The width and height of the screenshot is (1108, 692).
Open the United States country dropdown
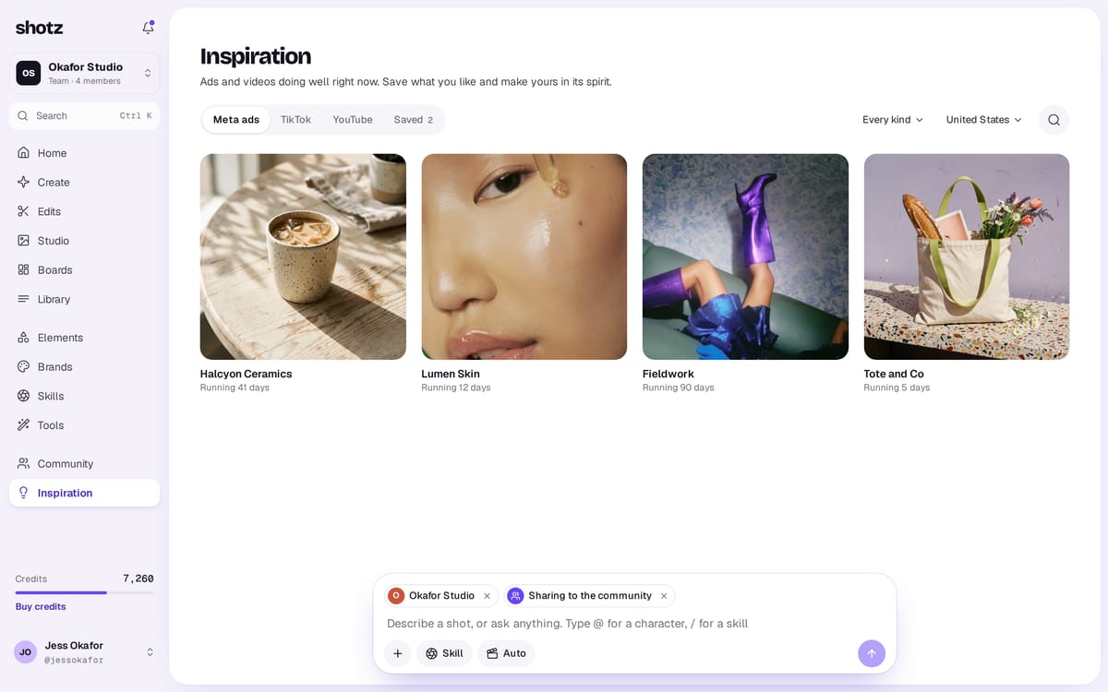pyautogui.click(x=984, y=120)
